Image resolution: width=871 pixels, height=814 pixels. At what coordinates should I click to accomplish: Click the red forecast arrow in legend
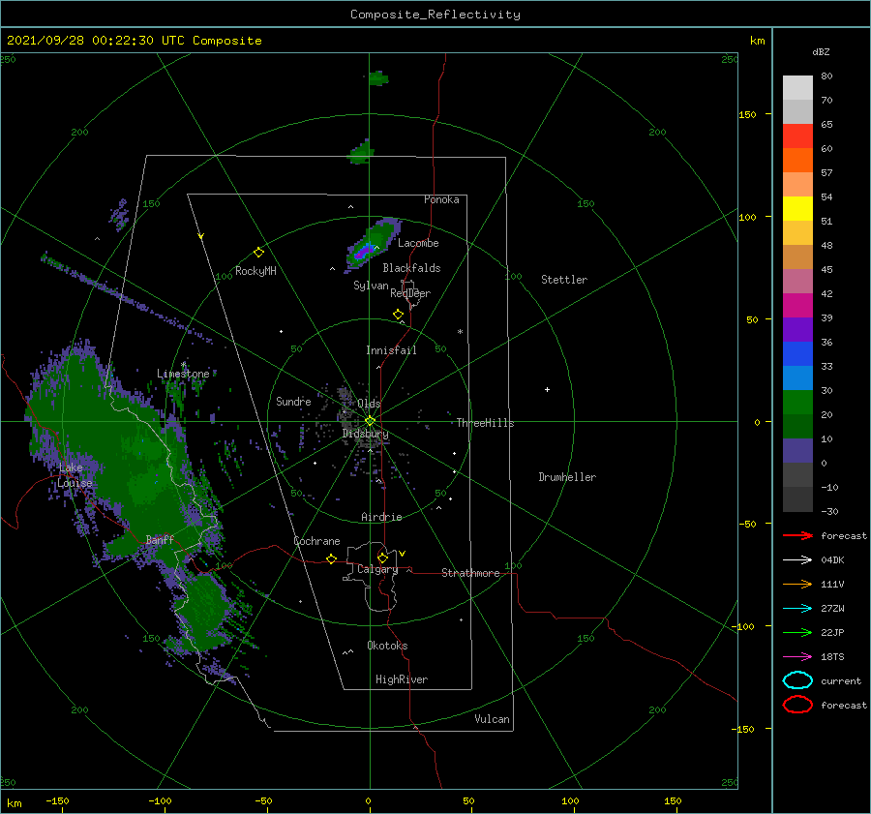[797, 535]
